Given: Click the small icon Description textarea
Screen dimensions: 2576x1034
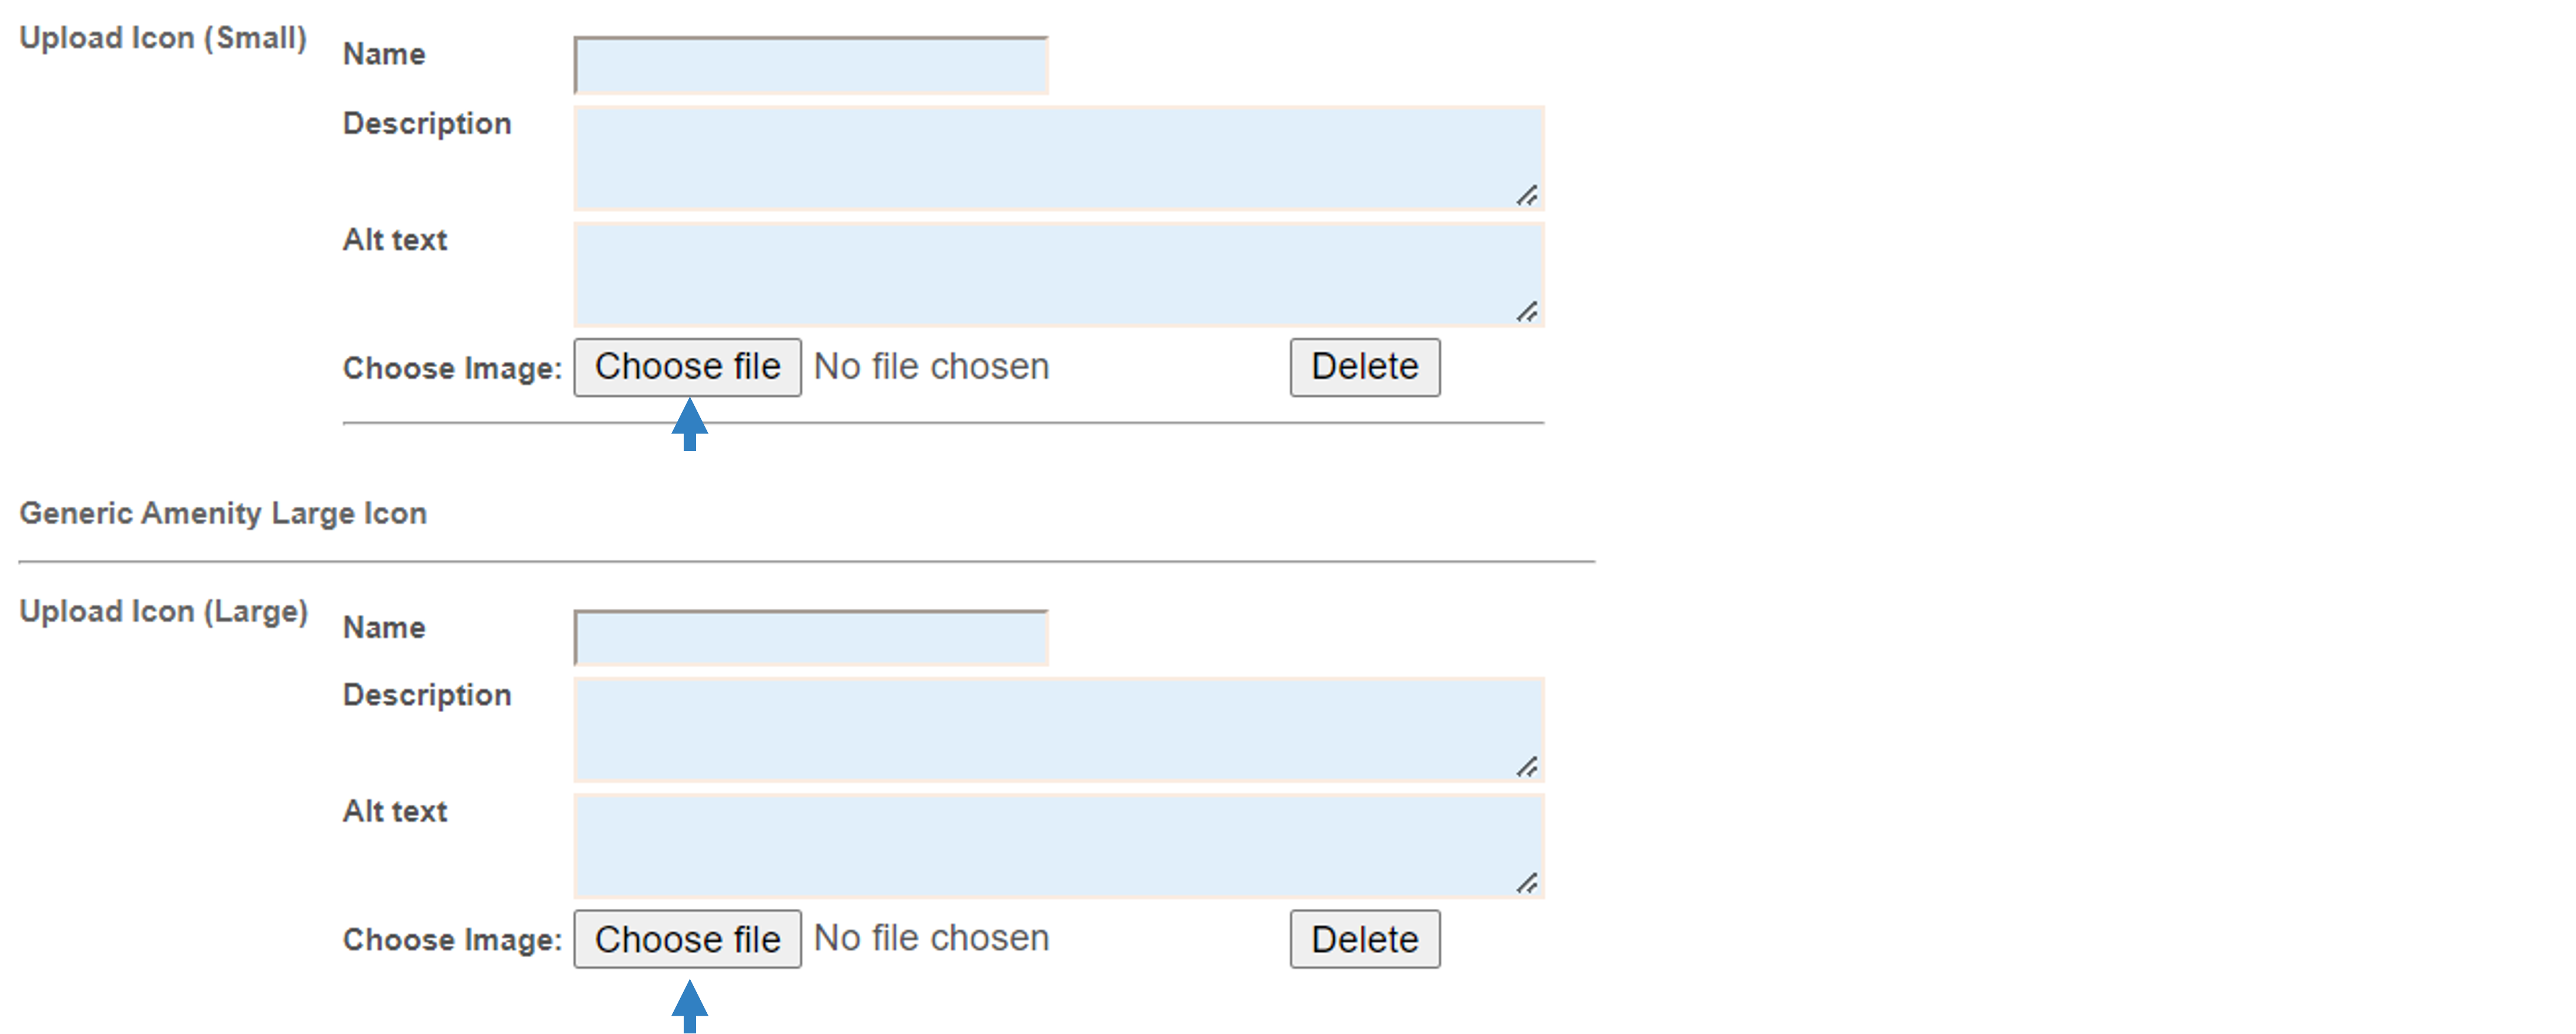Looking at the screenshot, I should [1059, 159].
